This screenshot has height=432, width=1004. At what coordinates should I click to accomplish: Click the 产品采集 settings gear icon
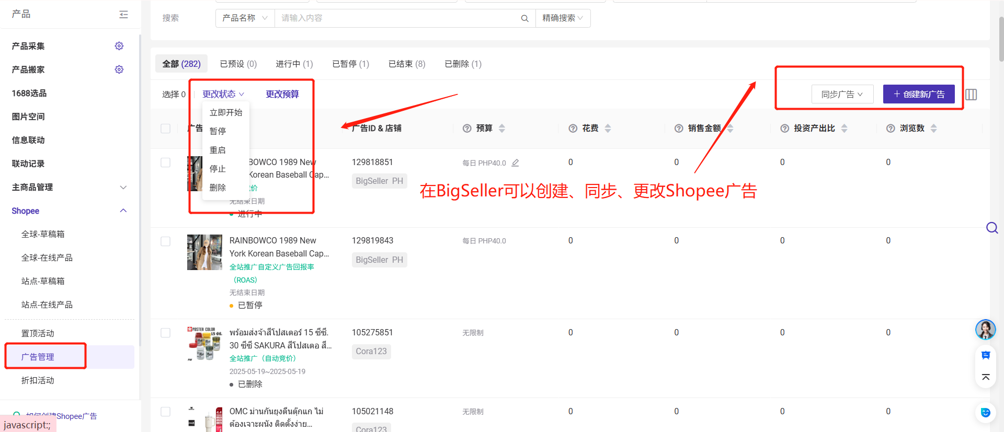[x=119, y=46]
